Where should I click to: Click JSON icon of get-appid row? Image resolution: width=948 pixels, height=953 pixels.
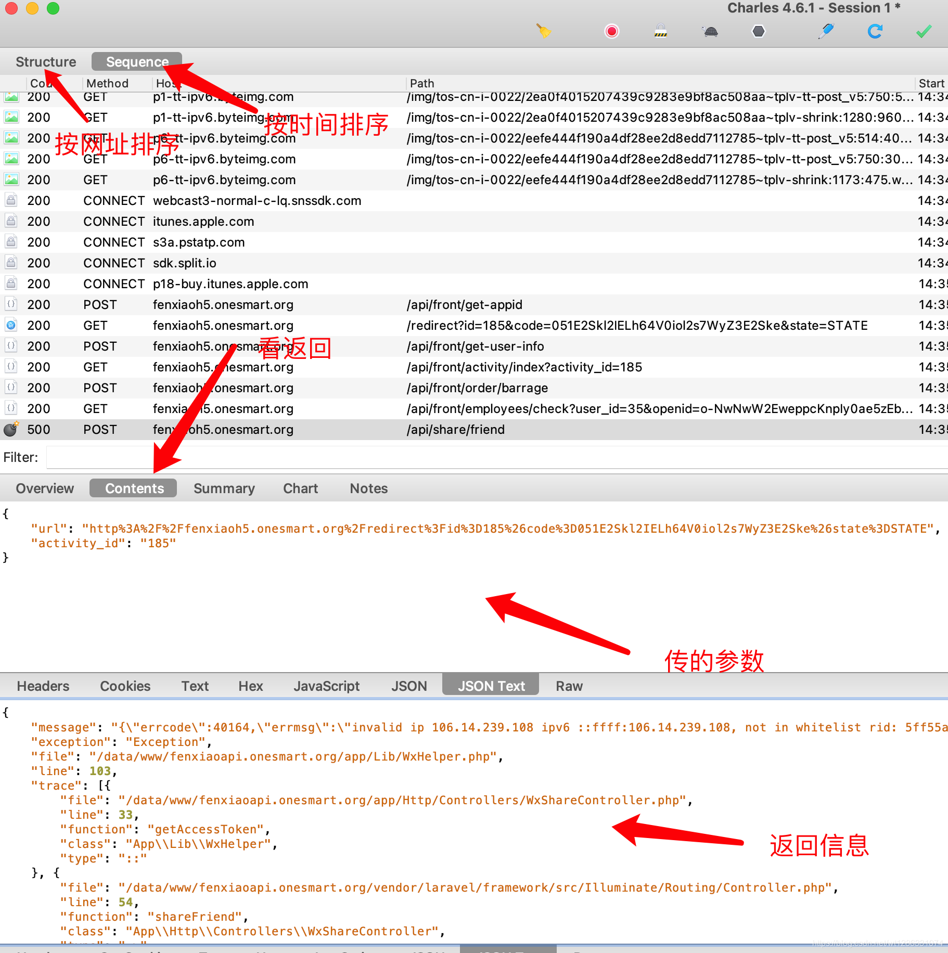(x=11, y=304)
